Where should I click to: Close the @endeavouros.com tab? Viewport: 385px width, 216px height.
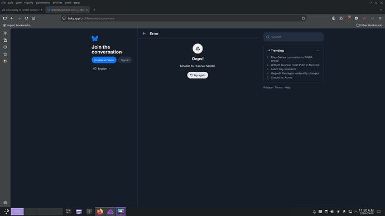click(x=86, y=10)
